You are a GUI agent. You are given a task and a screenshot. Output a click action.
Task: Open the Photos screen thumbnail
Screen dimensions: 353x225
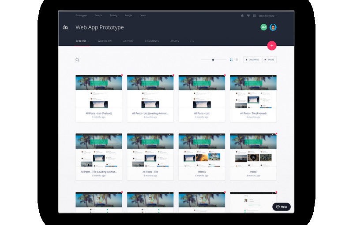coord(202,150)
